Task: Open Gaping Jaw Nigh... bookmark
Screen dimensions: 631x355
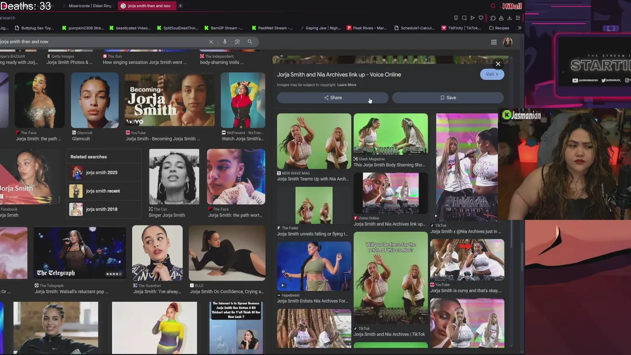Action: coord(320,28)
